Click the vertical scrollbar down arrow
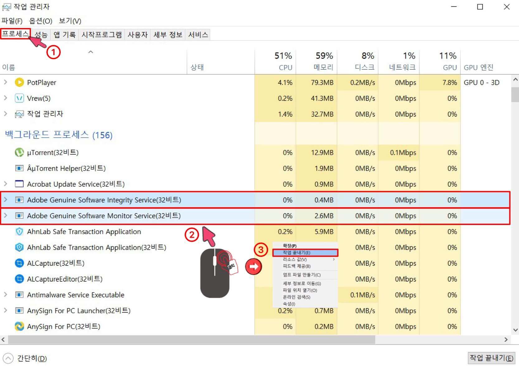 pos(515,330)
